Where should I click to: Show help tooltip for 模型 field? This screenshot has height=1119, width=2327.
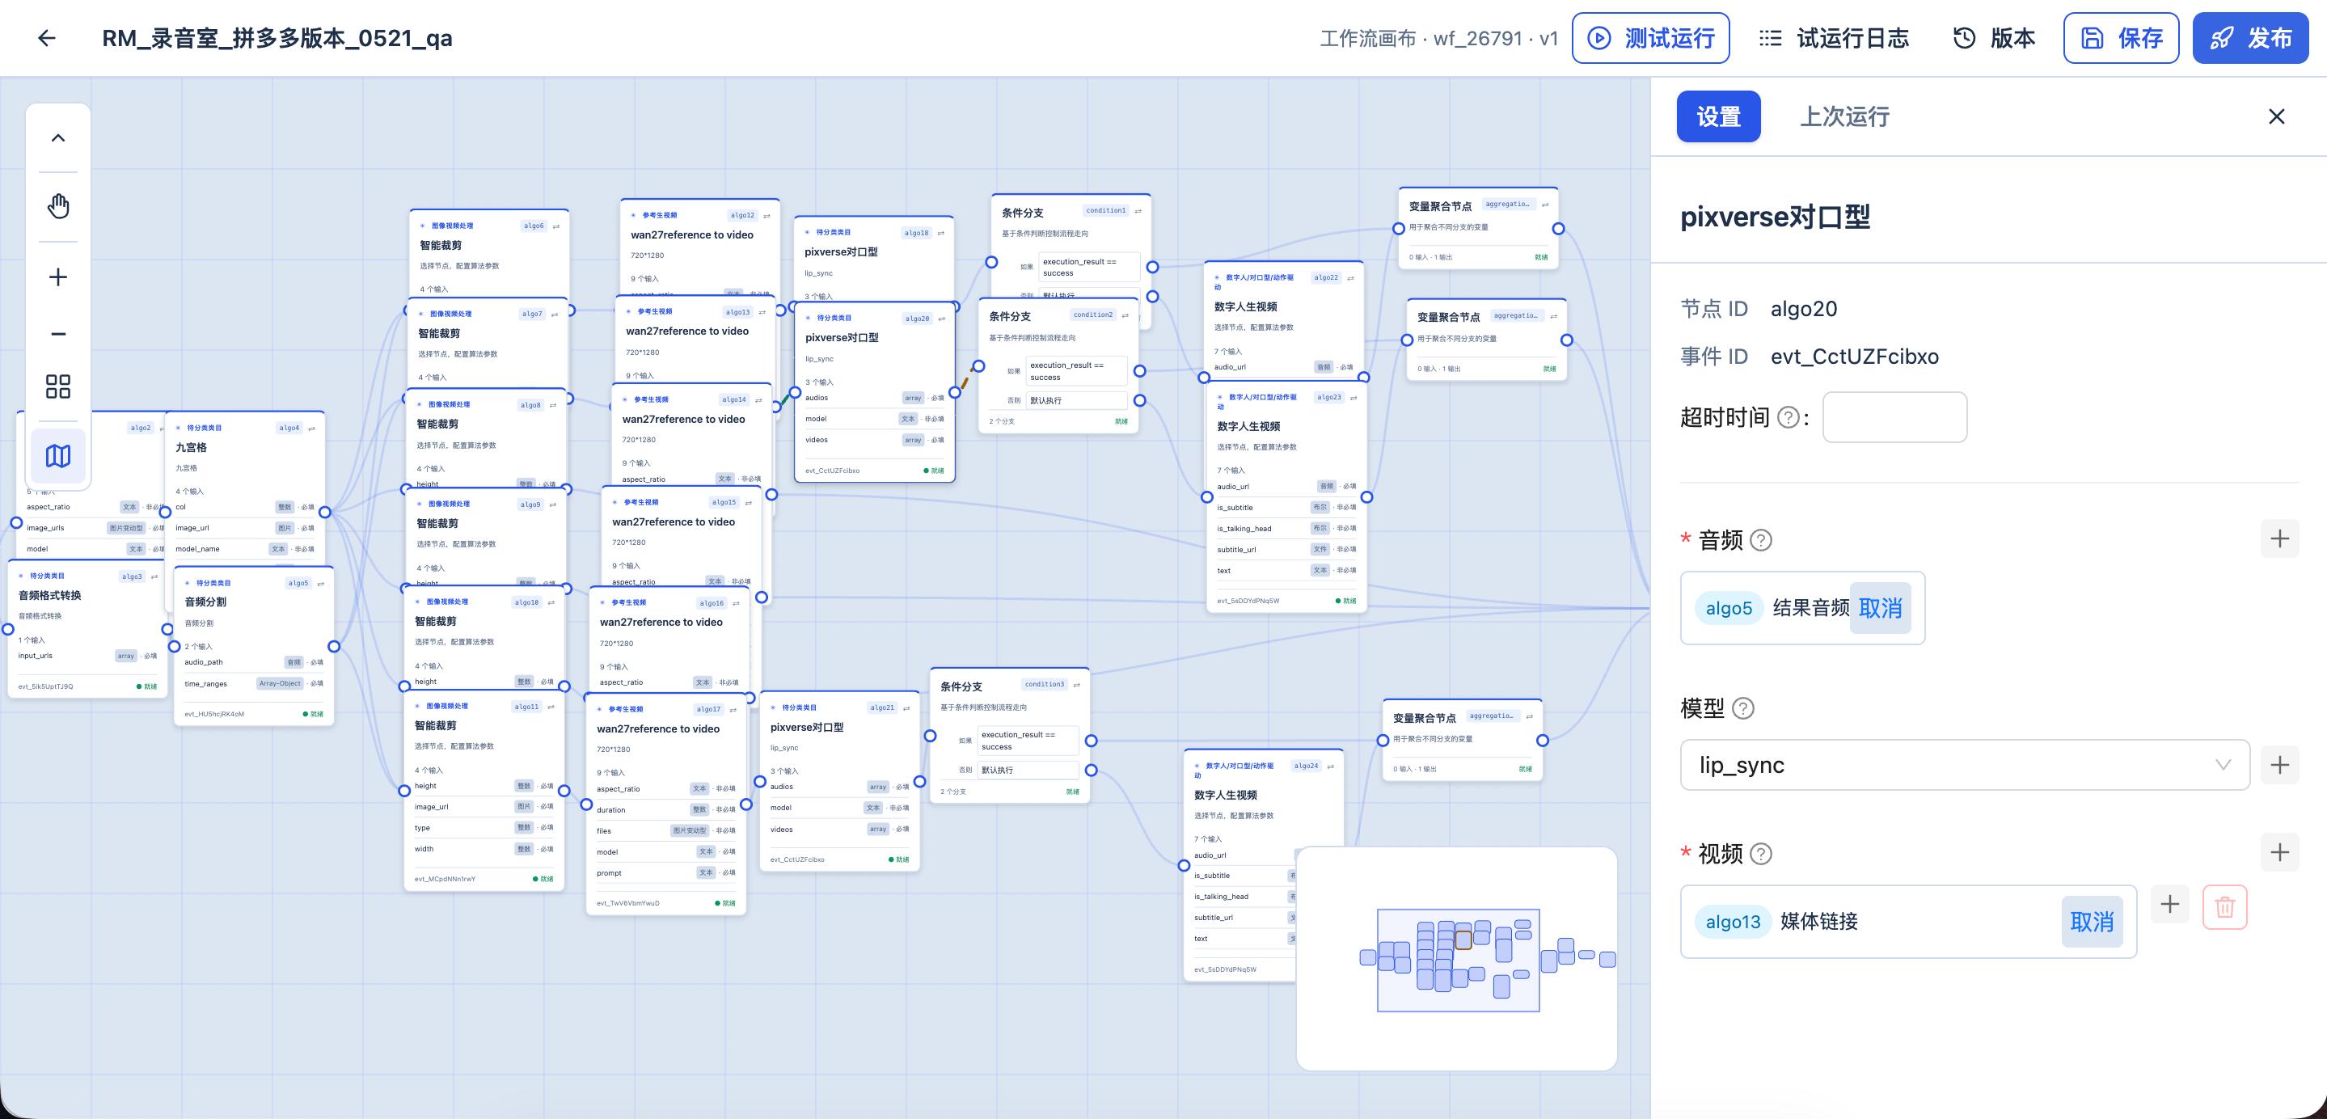[1742, 708]
